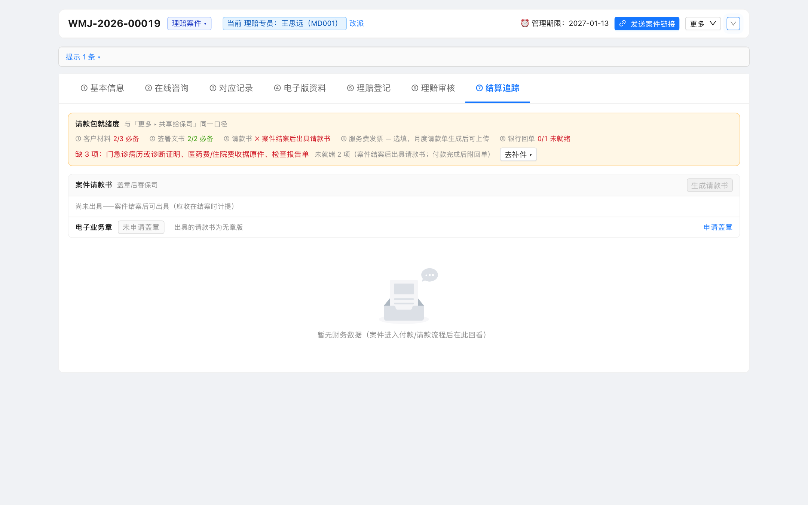Select the 理赔审核 tab
808x505 pixels.
pos(433,88)
